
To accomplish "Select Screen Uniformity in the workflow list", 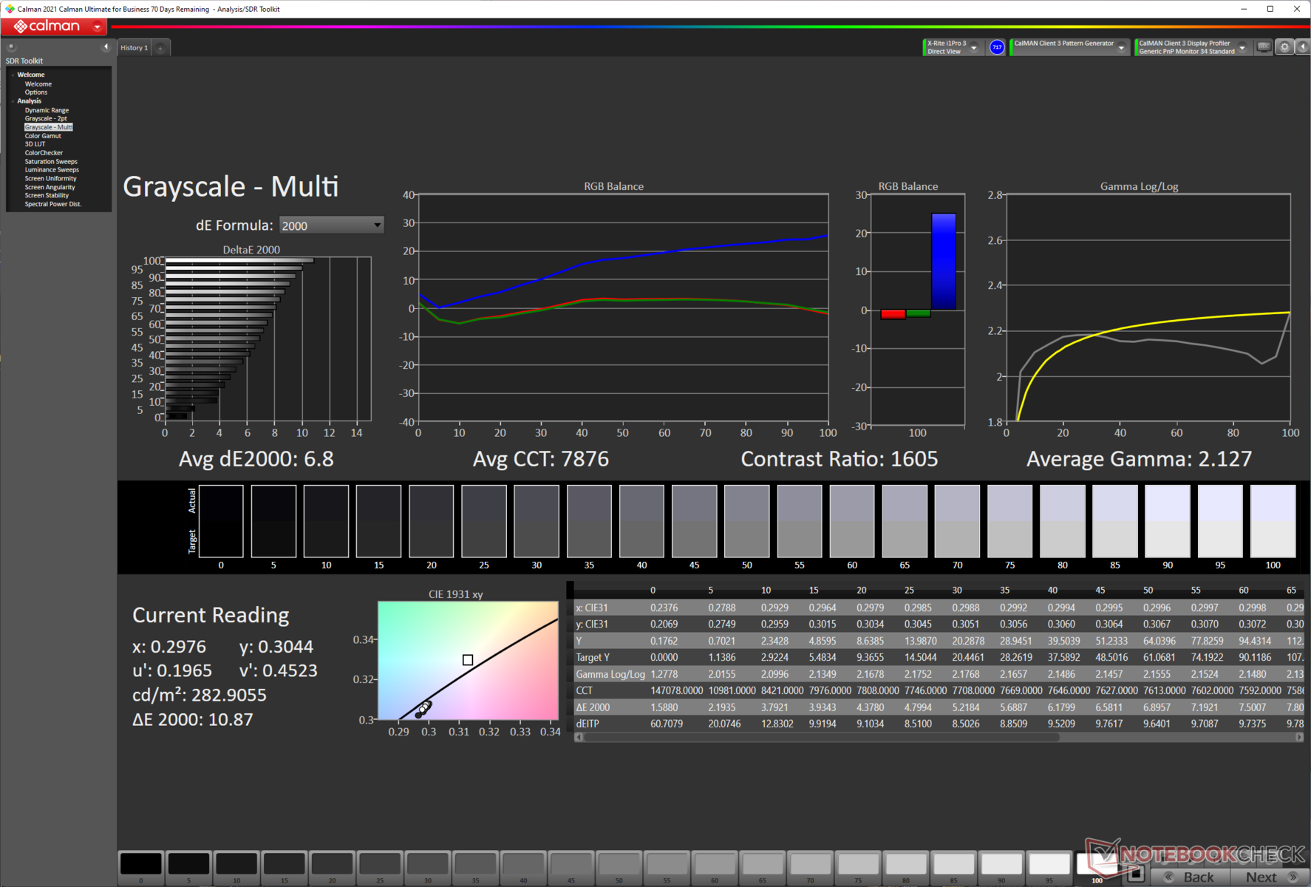I will [x=50, y=178].
